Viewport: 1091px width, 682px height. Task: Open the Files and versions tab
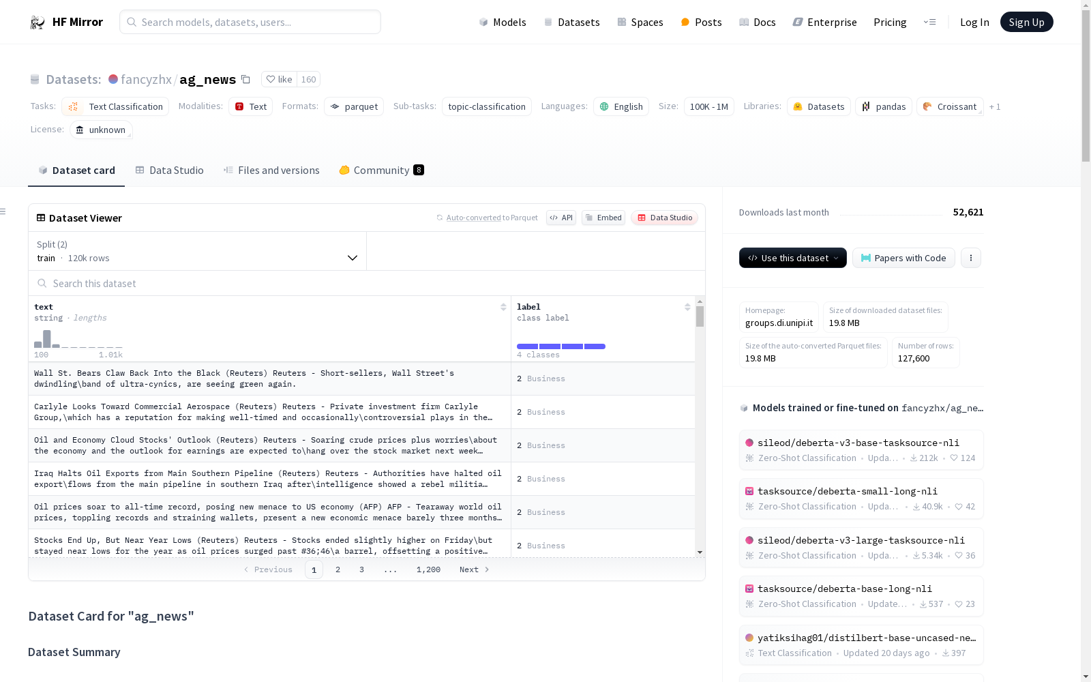pyautogui.click(x=271, y=170)
